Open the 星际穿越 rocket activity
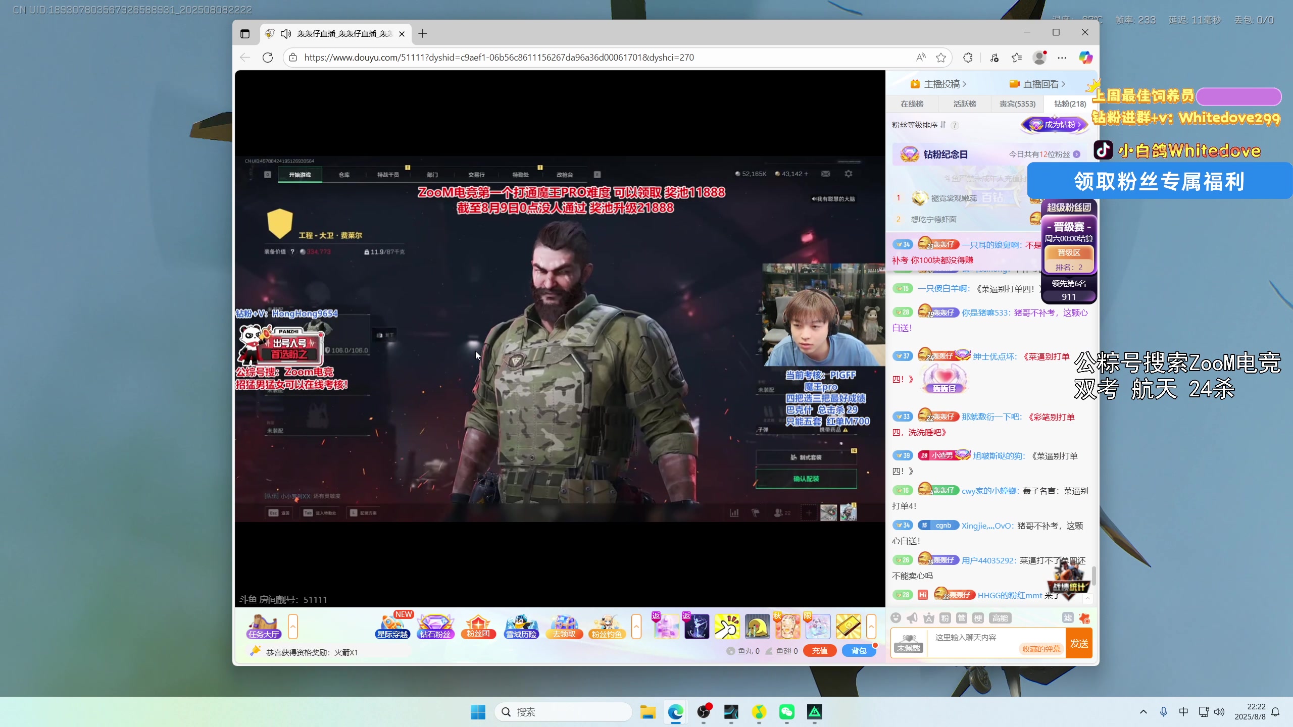Viewport: 1293px width, 727px height. (x=392, y=627)
